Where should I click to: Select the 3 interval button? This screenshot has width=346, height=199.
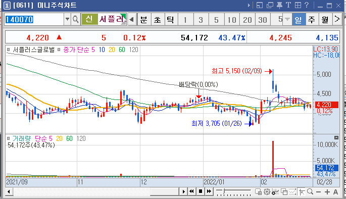click(201, 20)
